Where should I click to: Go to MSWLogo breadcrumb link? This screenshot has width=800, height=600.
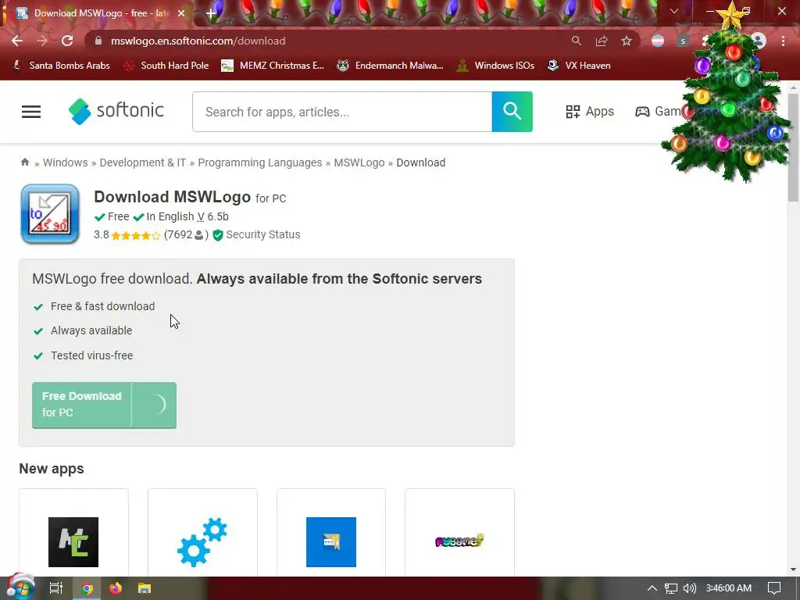359,162
